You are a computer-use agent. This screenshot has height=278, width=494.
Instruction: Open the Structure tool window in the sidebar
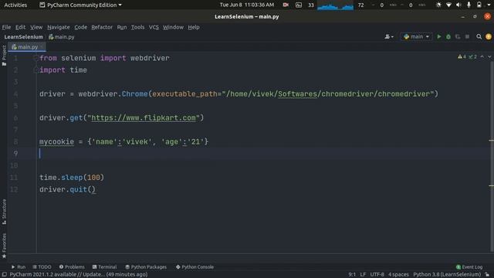(4, 212)
